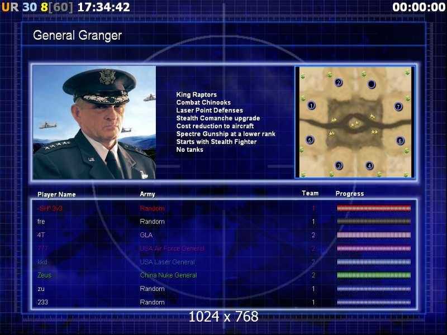Select player name Zeus
This screenshot has height=335, width=447.
click(45, 275)
